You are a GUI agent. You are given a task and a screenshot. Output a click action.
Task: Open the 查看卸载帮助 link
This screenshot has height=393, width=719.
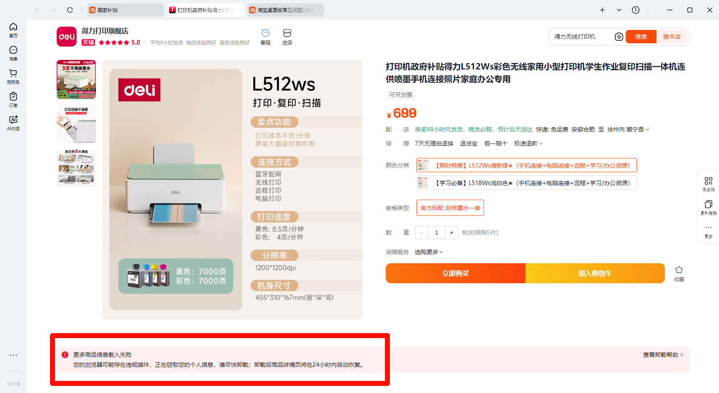coord(663,355)
